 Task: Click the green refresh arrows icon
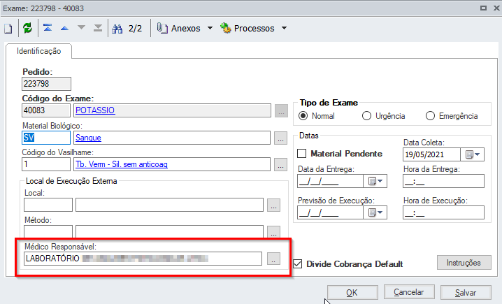tap(27, 28)
